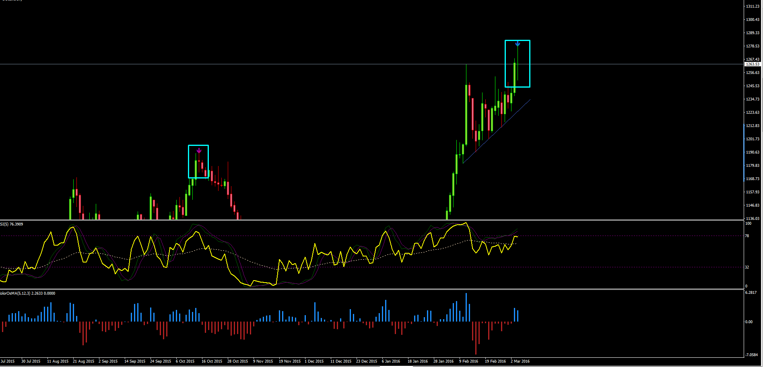Screen dimensions: 763x367
Task: Select the purple down arrow at October 2015 high
Action: [x=199, y=151]
